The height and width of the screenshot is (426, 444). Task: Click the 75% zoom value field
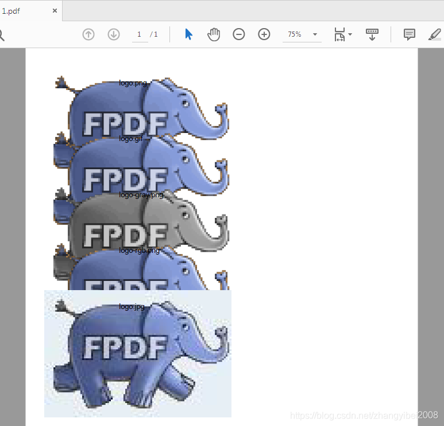point(295,34)
